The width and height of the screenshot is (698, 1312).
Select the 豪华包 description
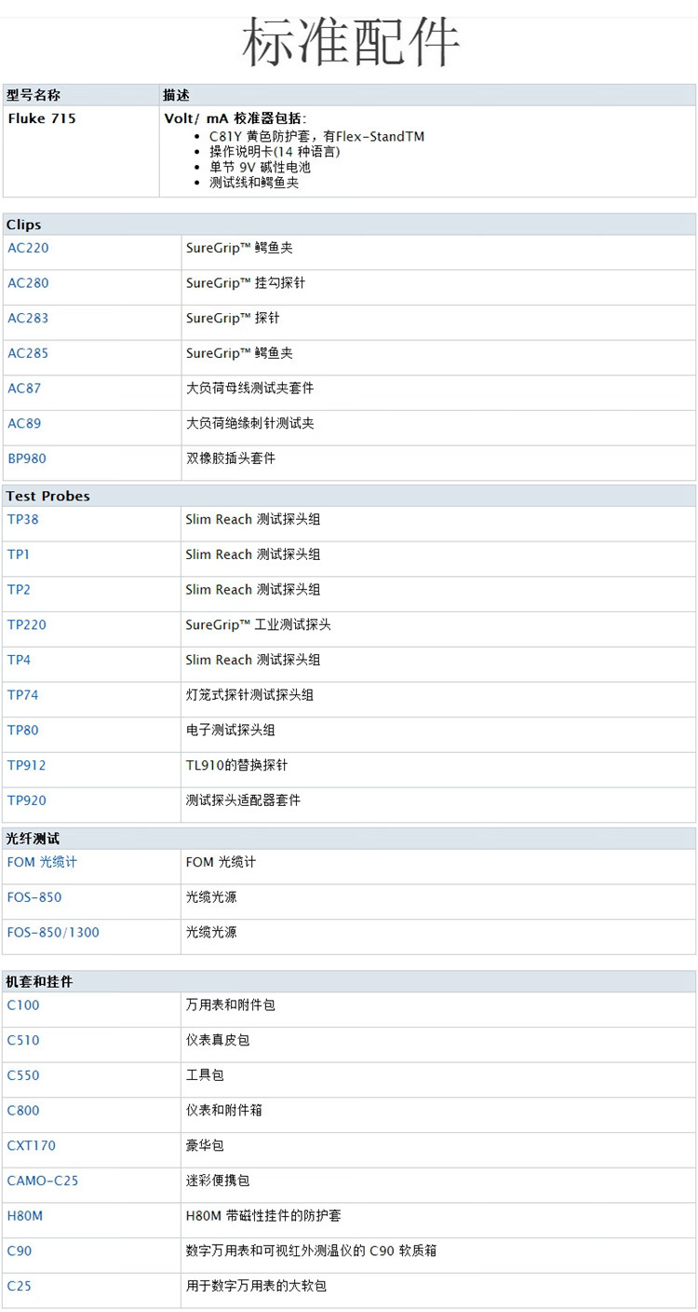(x=205, y=1145)
